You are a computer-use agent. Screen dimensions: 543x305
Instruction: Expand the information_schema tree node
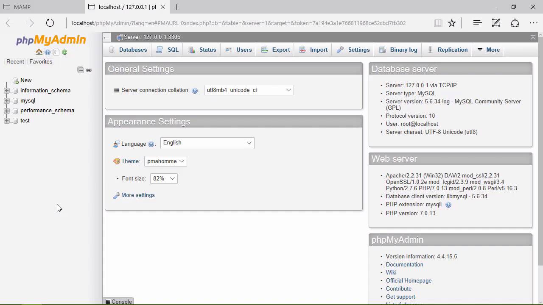pyautogui.click(x=6, y=91)
